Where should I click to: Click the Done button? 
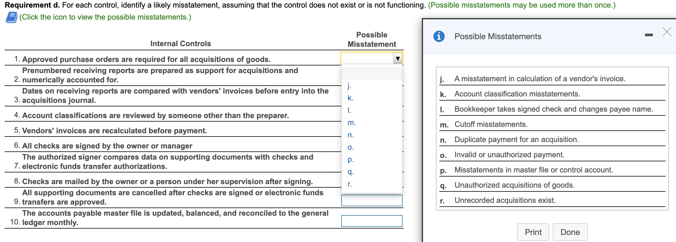point(570,231)
